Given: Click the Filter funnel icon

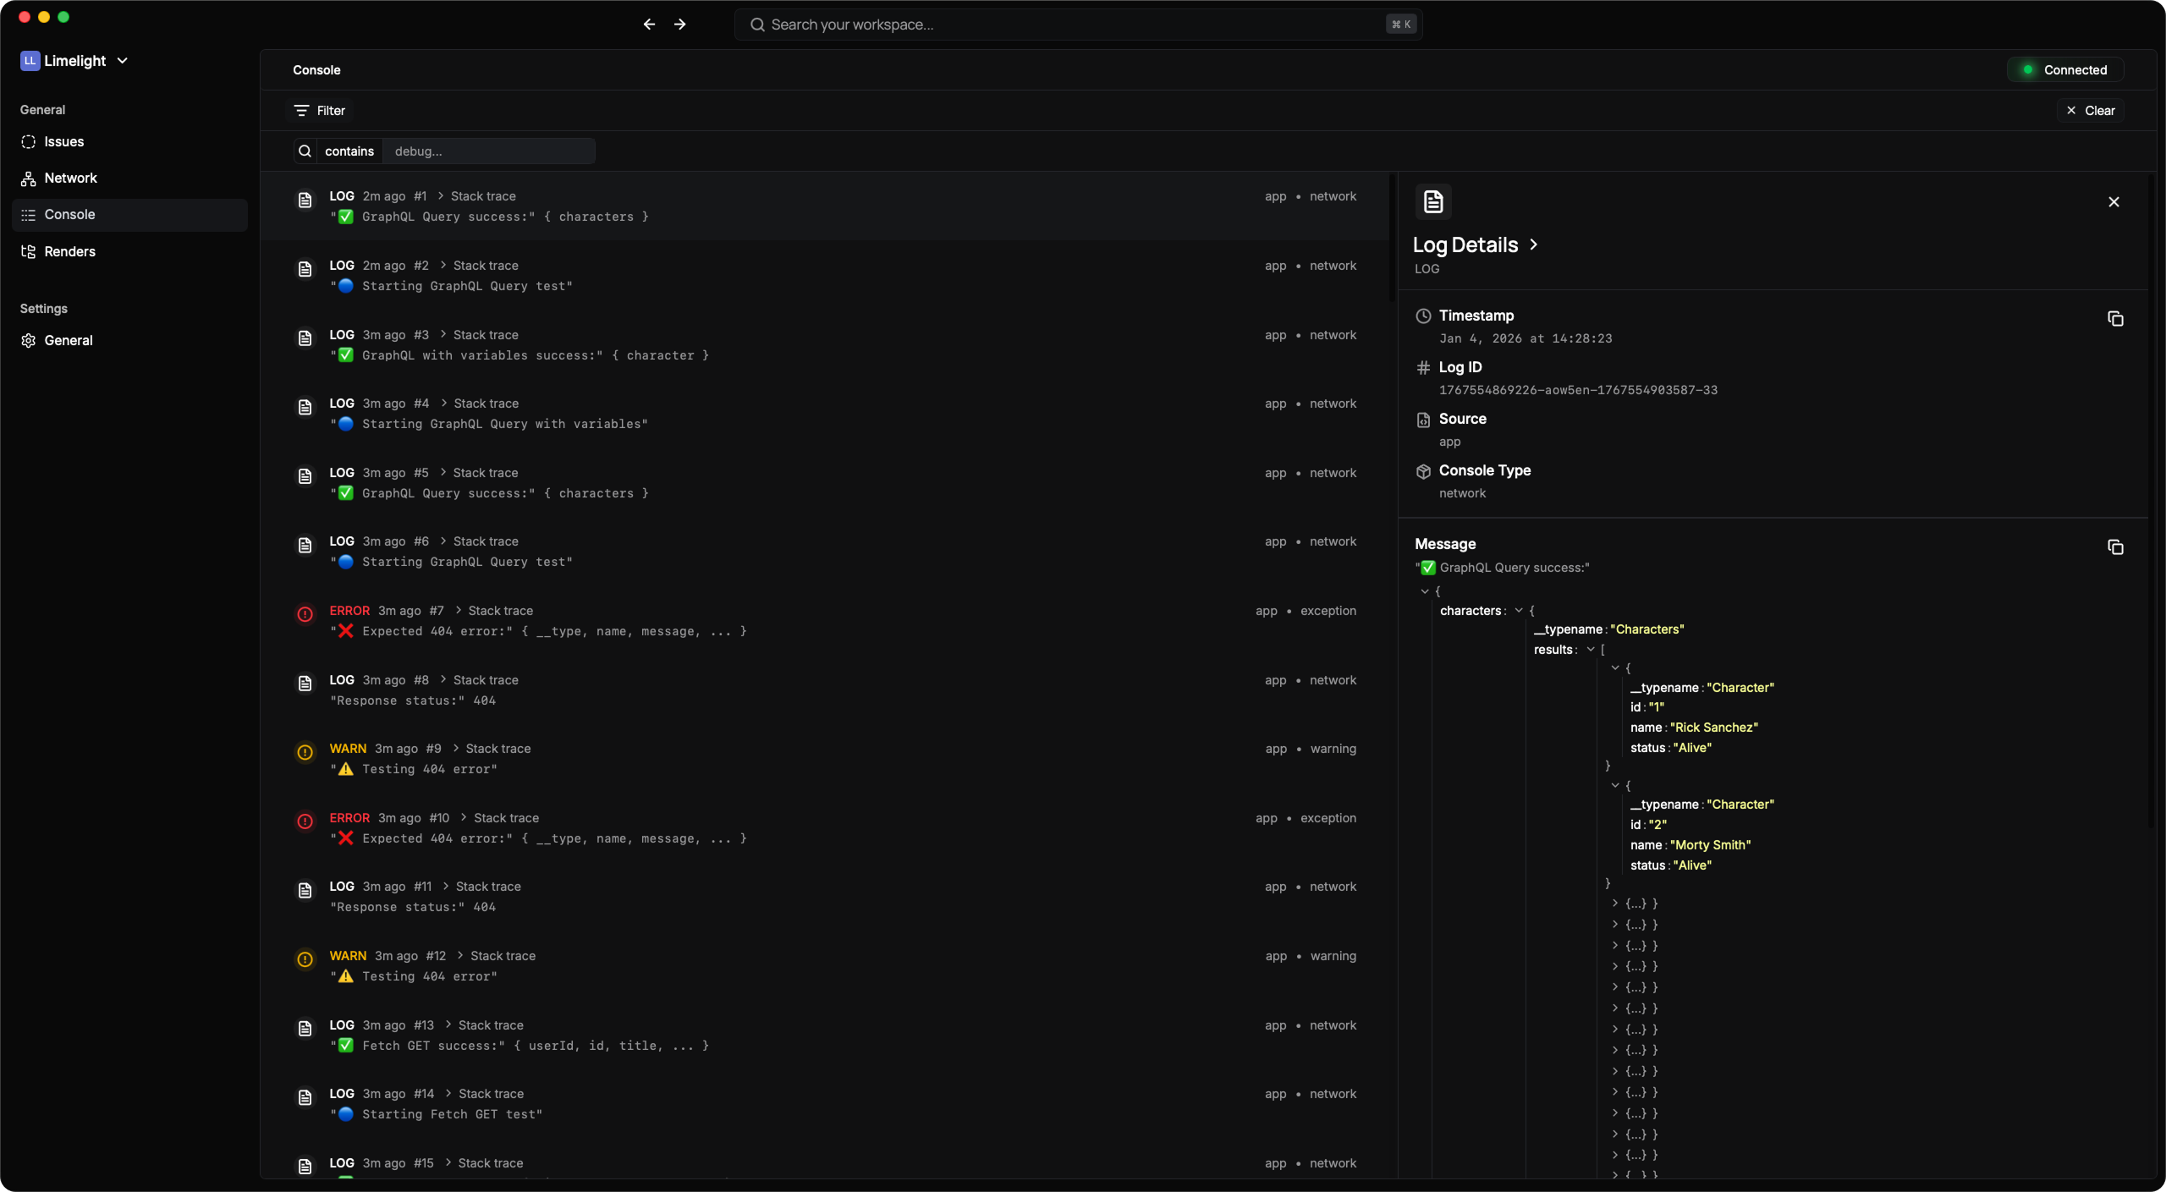Looking at the screenshot, I should (302, 110).
